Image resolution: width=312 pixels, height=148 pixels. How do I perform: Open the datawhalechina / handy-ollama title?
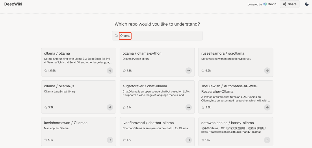coord(228,123)
